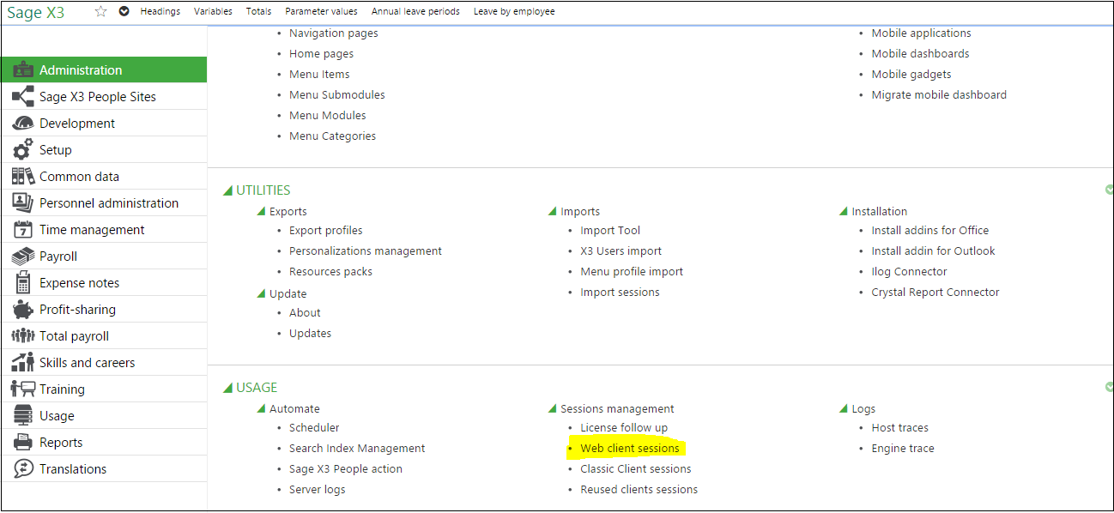Image resolution: width=1114 pixels, height=513 pixels.
Task: Click the Skills and careers icon
Action: [23, 363]
